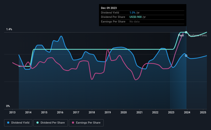Screen dimensions: 211x130
Task: Click the 2013 x-axis label
Action: tap(12, 112)
